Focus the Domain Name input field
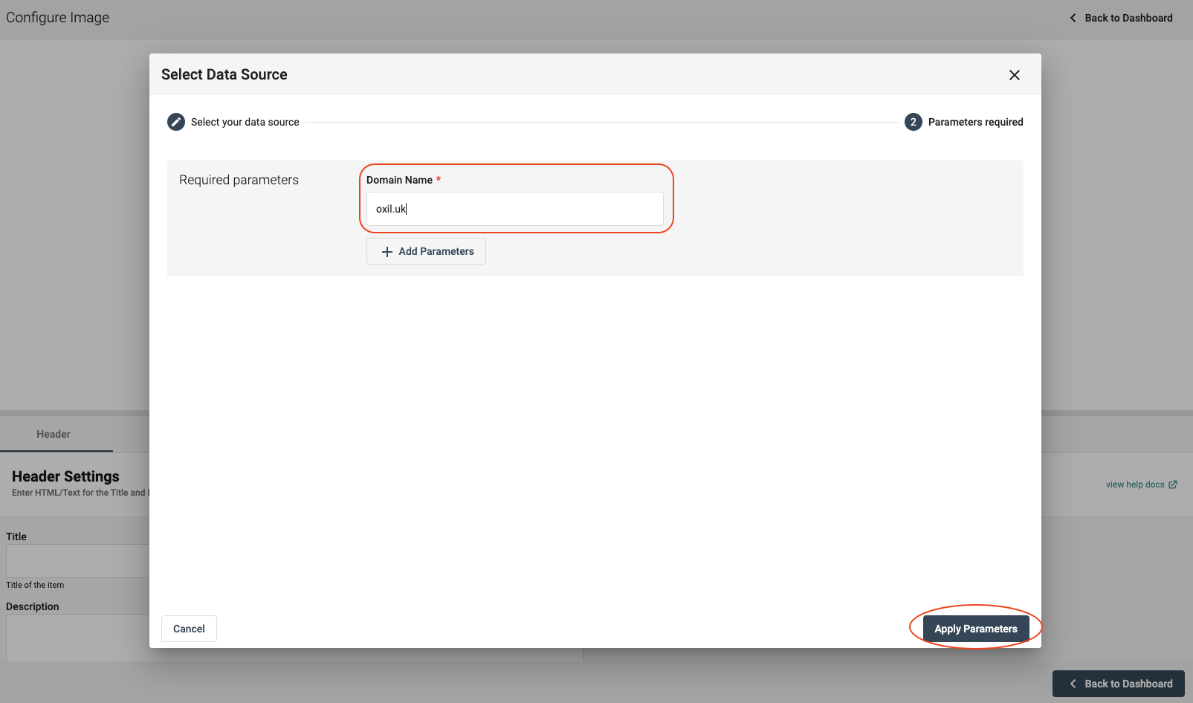This screenshot has width=1193, height=703. [514, 209]
